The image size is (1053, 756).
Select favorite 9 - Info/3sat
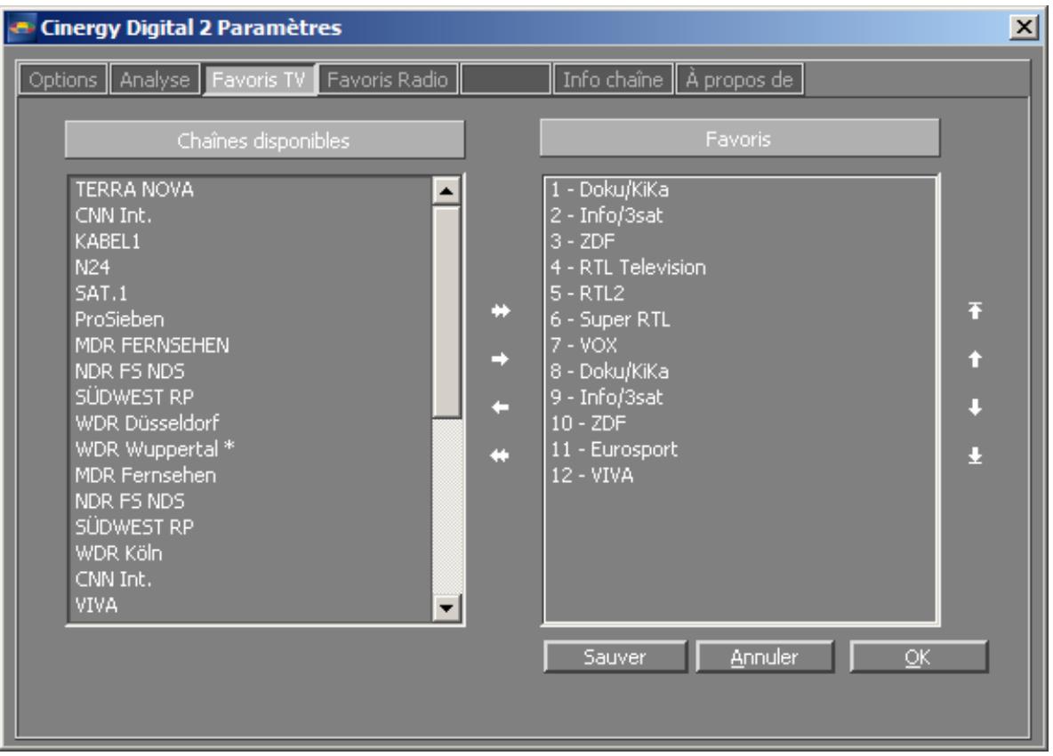tap(740, 398)
